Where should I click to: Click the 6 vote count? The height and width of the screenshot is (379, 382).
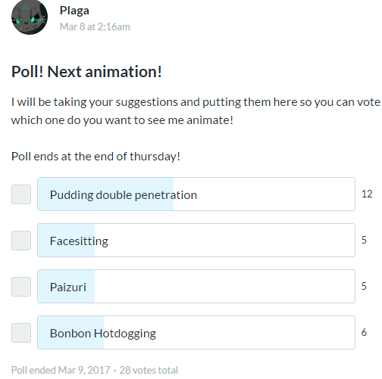(x=364, y=332)
